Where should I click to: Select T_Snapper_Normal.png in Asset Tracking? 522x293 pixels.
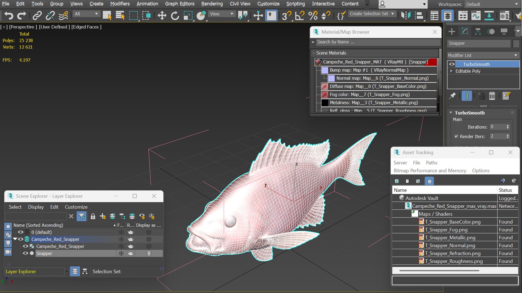(x=450, y=246)
